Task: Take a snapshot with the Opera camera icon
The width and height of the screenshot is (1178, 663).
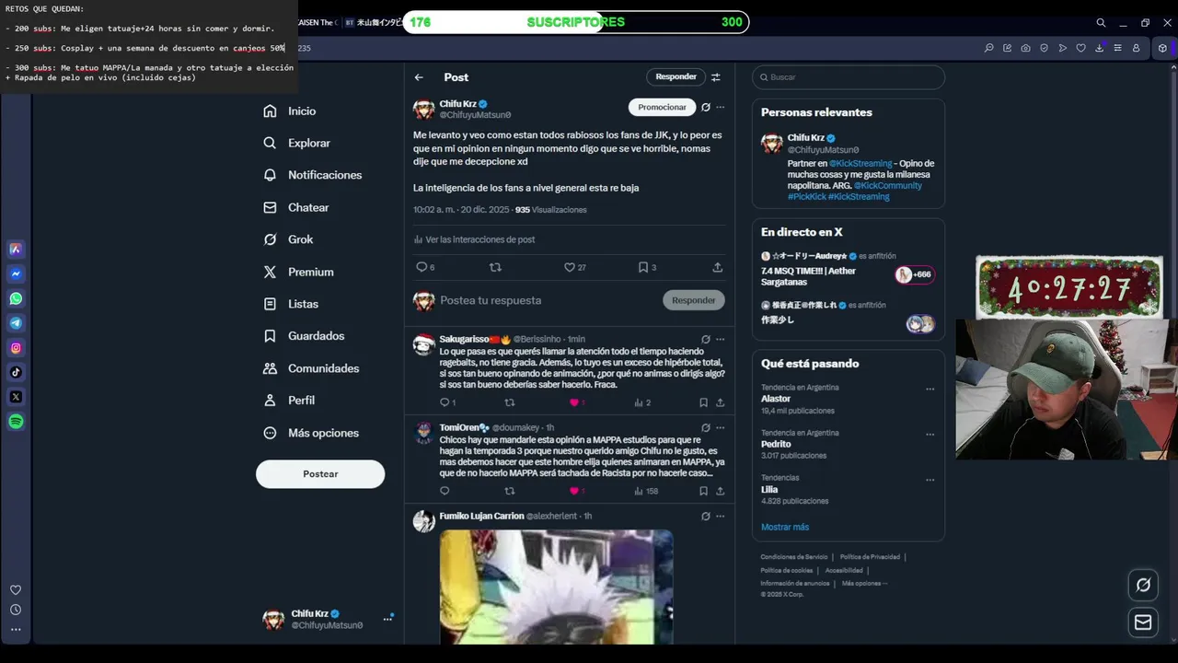Action: (1025, 48)
